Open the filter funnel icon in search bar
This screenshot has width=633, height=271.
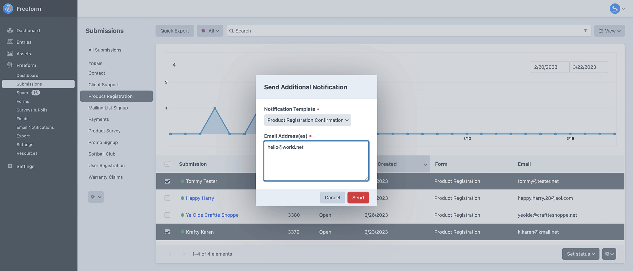click(x=586, y=31)
